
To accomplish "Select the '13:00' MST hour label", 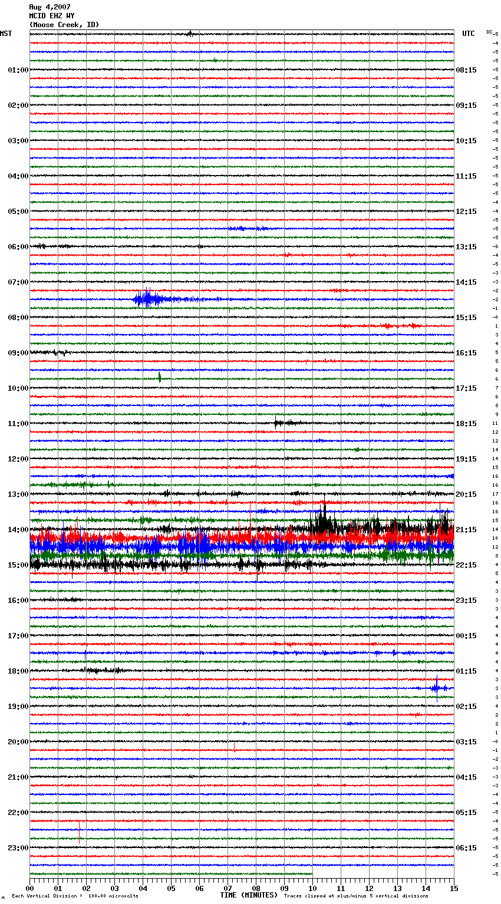I will tap(18, 494).
